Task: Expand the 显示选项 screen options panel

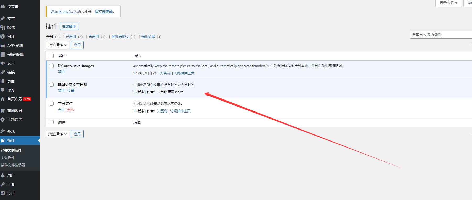Action: [x=448, y=3]
